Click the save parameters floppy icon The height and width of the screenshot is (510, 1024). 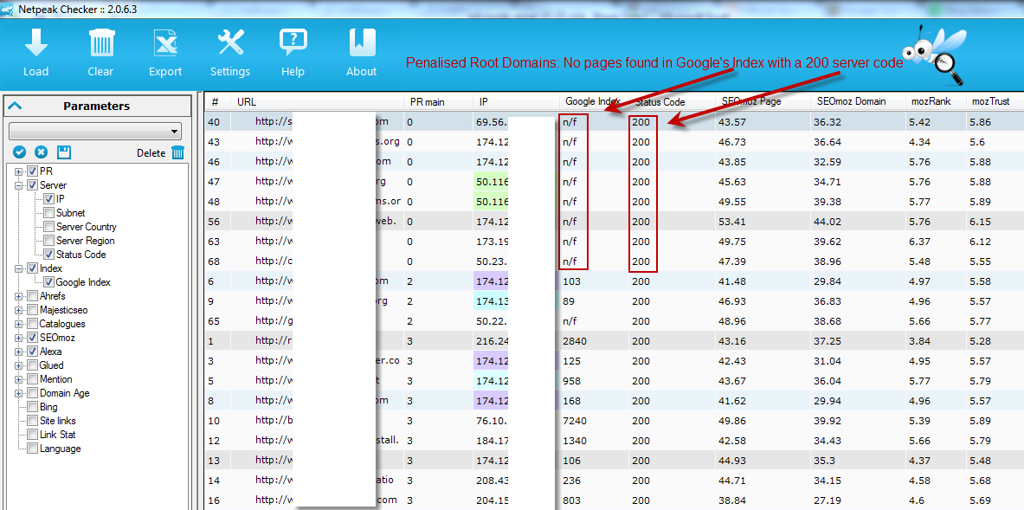63,152
